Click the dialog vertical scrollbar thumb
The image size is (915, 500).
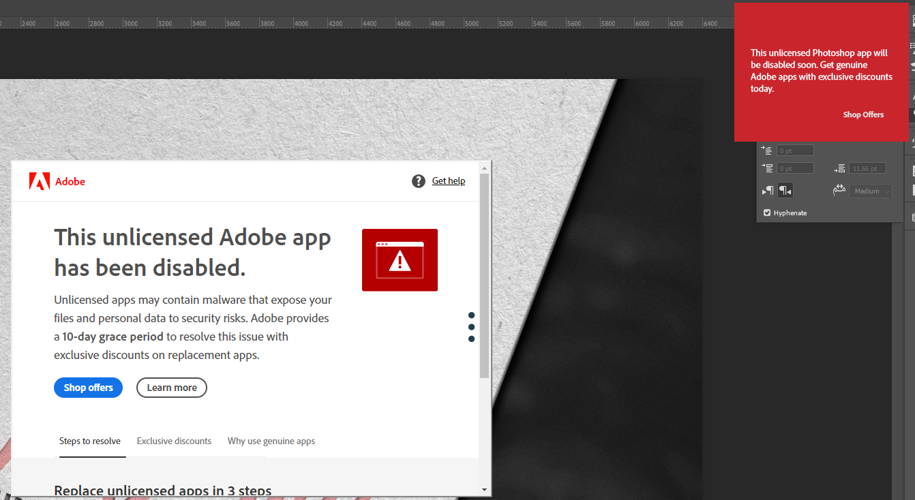tap(485, 276)
